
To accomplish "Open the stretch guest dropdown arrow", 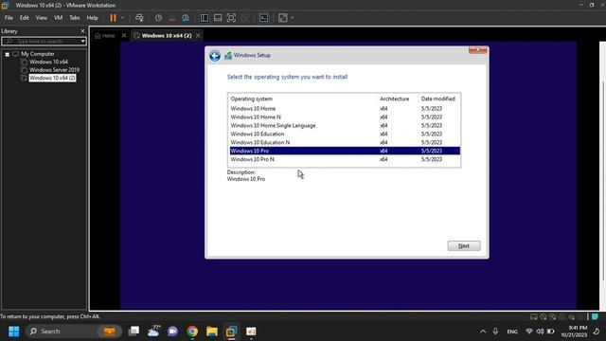I will click(293, 18).
